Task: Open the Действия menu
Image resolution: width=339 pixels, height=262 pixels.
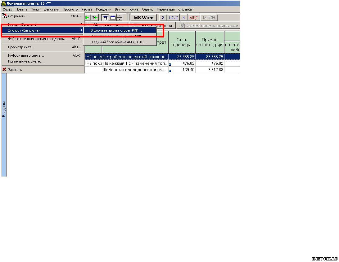Action: [52, 9]
